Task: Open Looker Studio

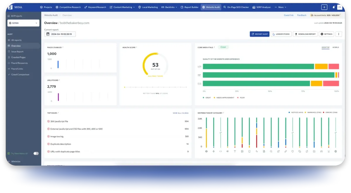Action: coord(281,34)
